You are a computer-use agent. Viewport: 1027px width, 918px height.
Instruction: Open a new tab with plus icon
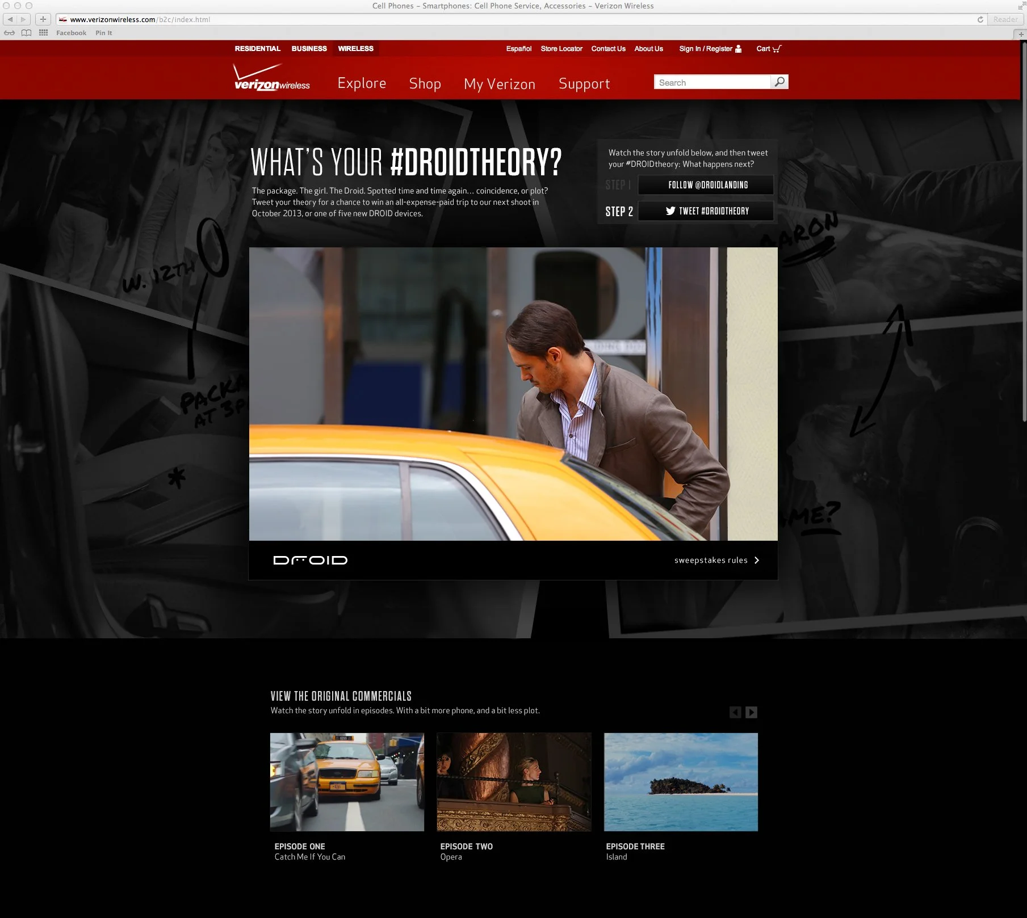[1021, 34]
